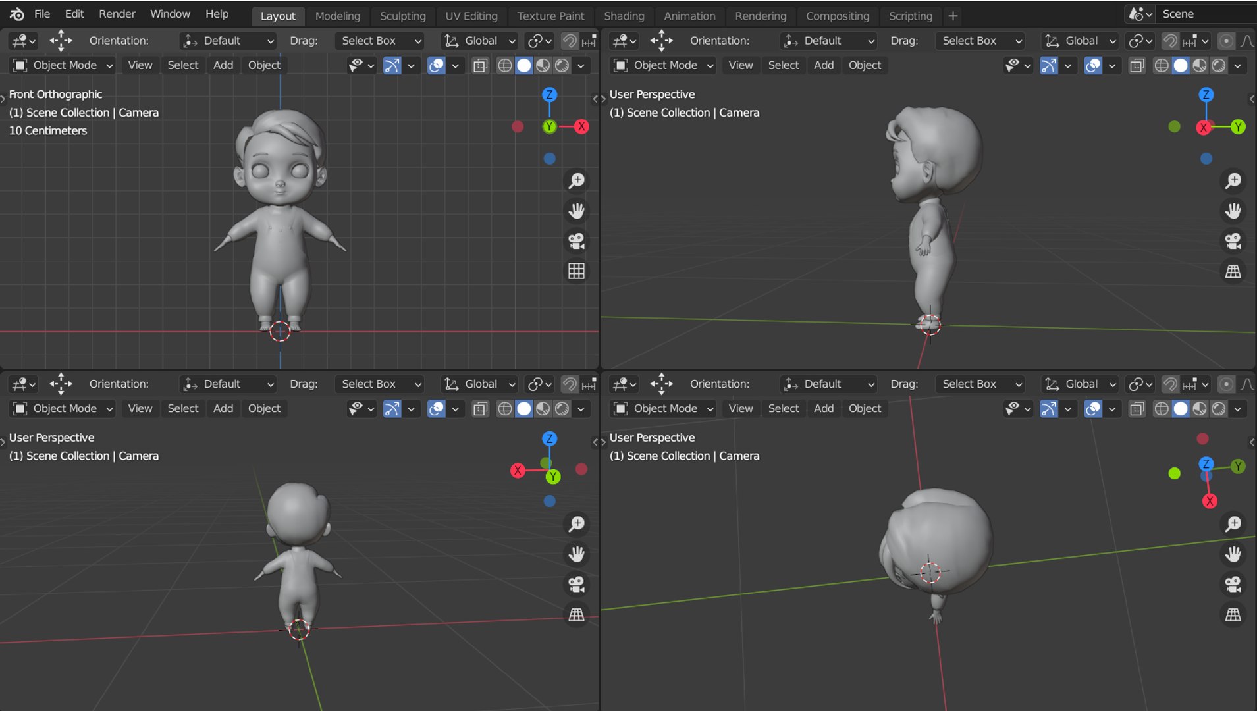Switch to the Sculpting workspace tab
Screen dimensions: 1257x711
pyautogui.click(x=402, y=16)
